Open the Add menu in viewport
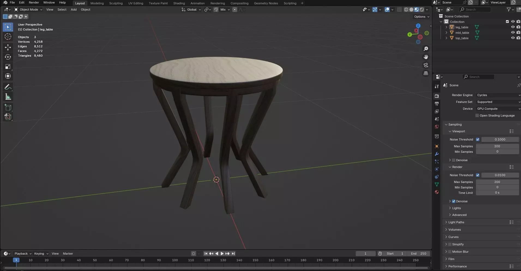Screen dimensions: 521x271 click(74, 10)
